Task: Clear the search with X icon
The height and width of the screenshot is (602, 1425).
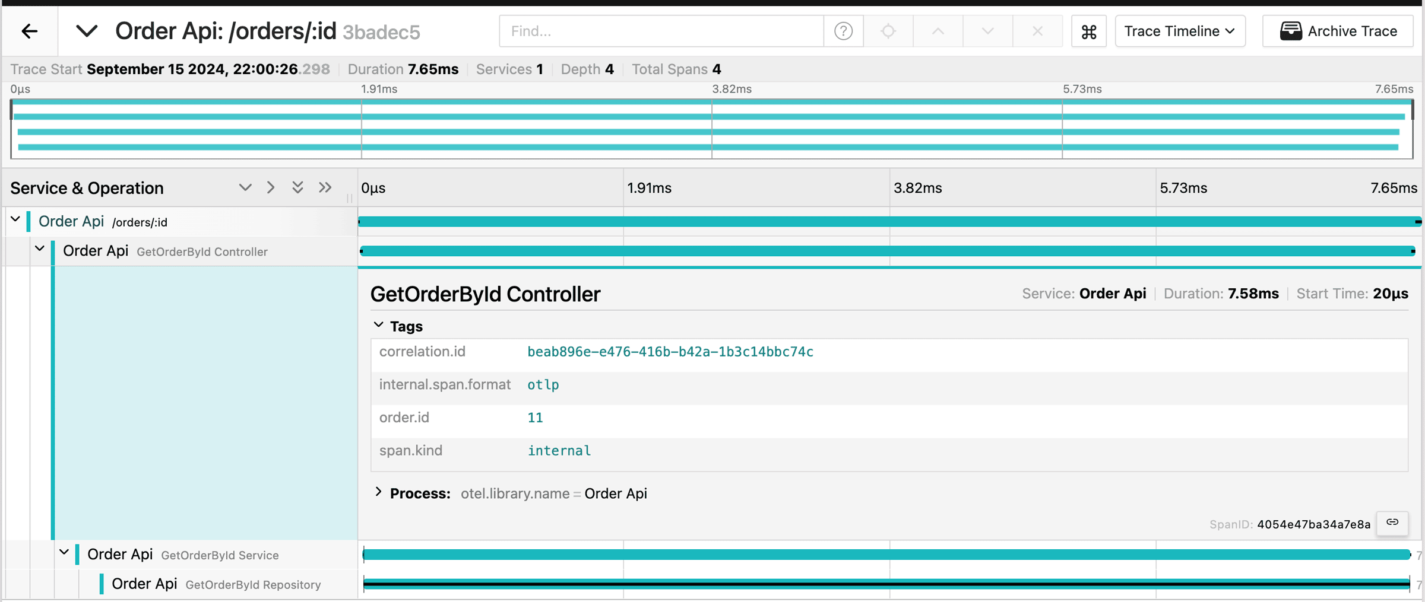Action: click(1037, 31)
